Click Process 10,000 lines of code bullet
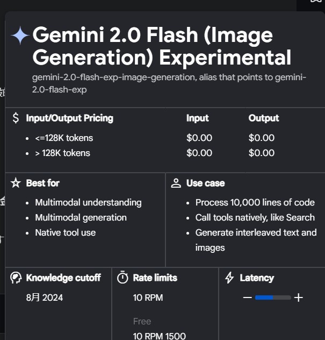This screenshot has height=340, width=325. 255,202
